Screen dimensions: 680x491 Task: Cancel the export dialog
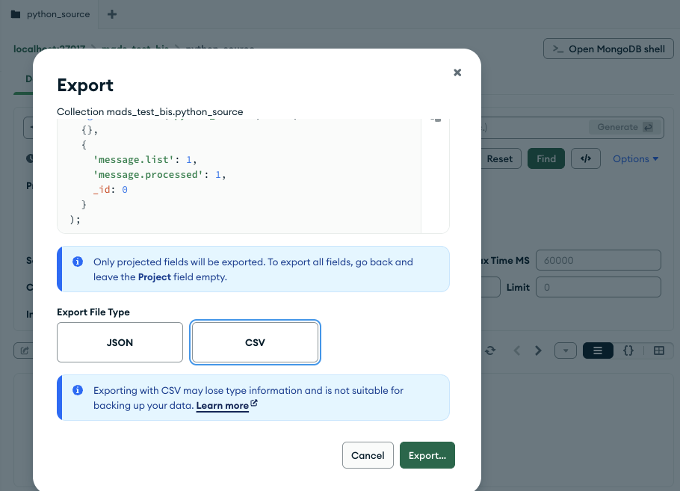click(368, 455)
